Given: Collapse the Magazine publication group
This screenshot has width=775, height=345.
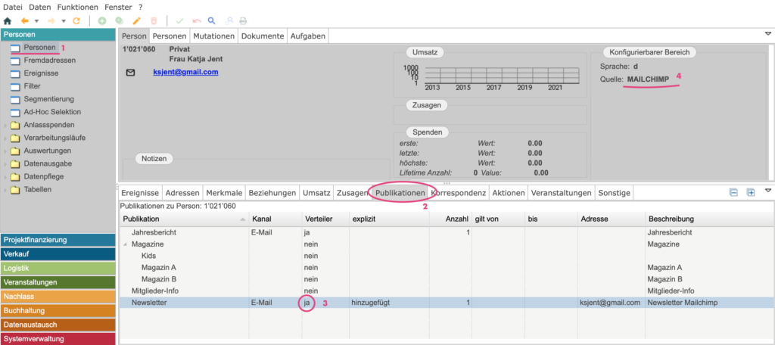Looking at the screenshot, I should coord(125,244).
